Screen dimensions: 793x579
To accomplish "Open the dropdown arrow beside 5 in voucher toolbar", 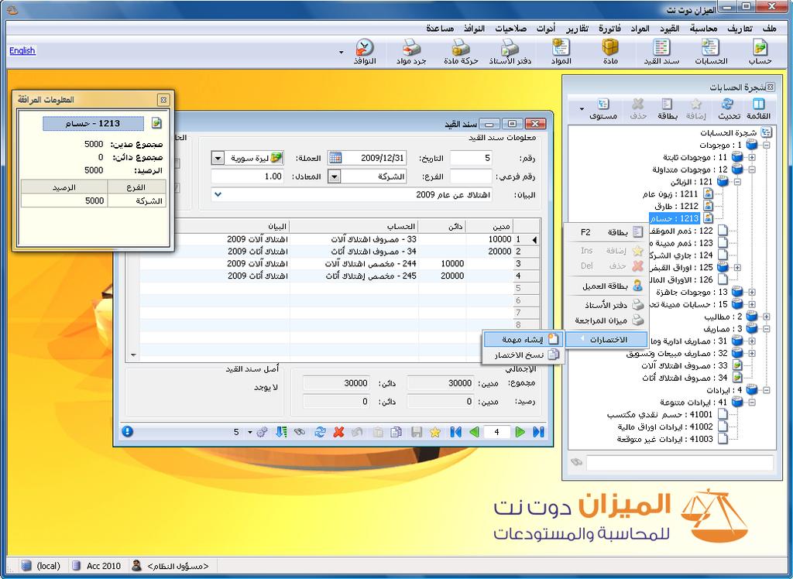I will click(250, 432).
